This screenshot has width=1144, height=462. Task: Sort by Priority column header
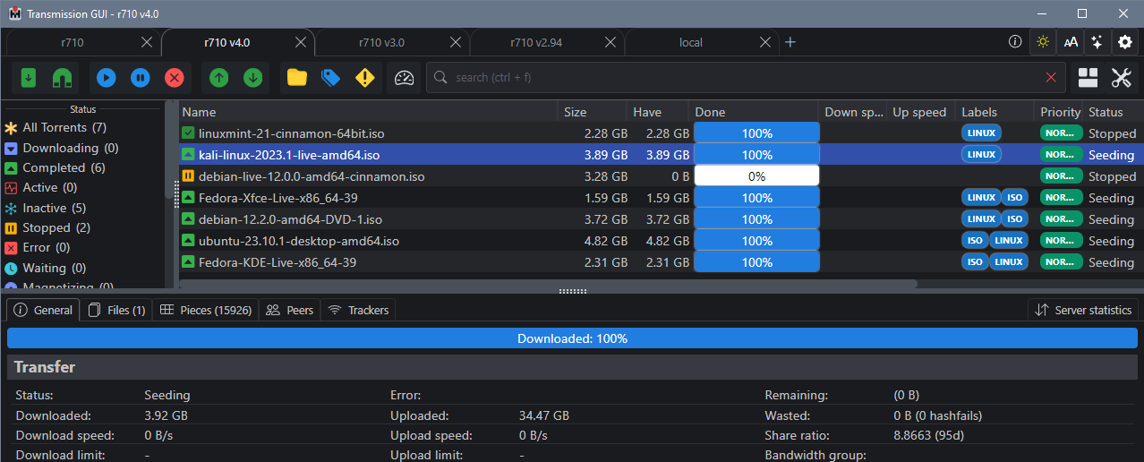coord(1059,112)
